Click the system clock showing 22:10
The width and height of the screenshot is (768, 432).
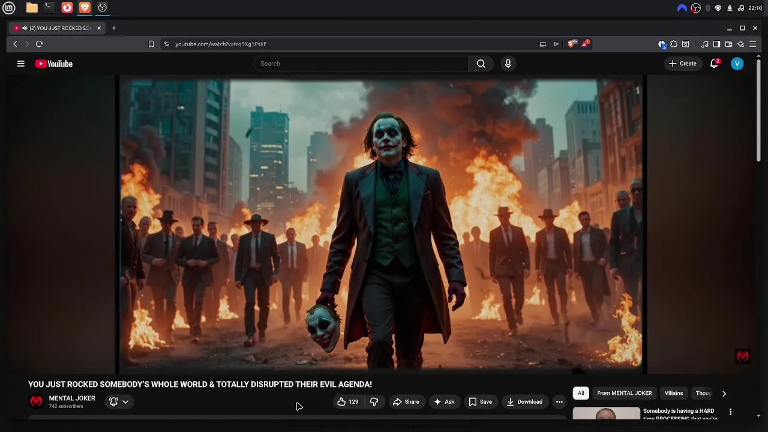click(x=755, y=8)
